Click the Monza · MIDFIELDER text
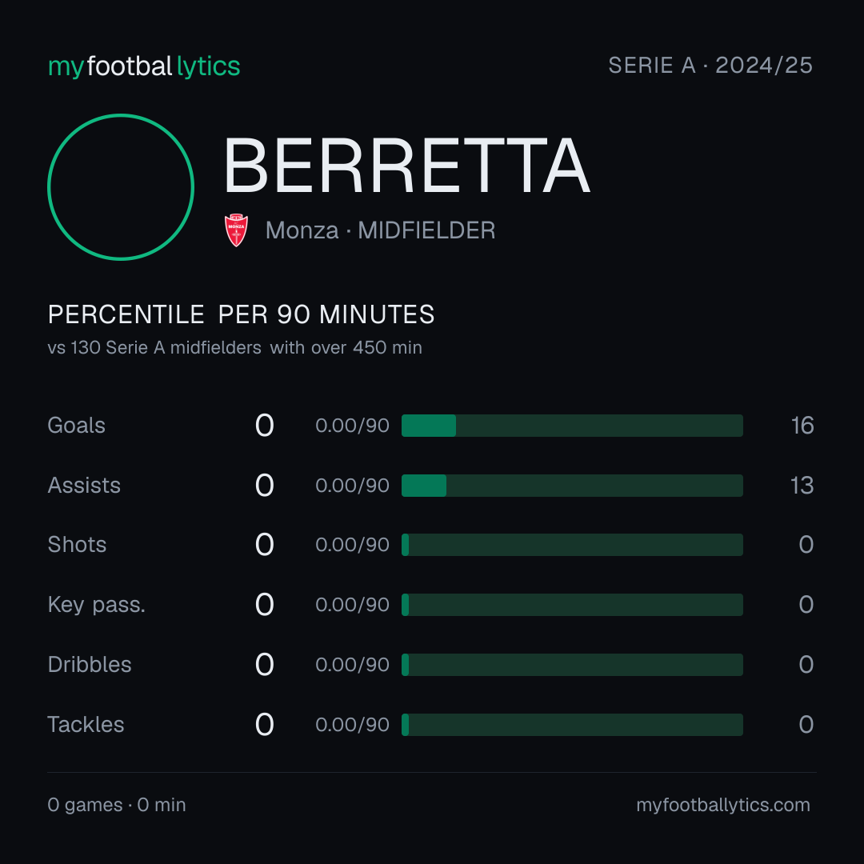 point(380,230)
